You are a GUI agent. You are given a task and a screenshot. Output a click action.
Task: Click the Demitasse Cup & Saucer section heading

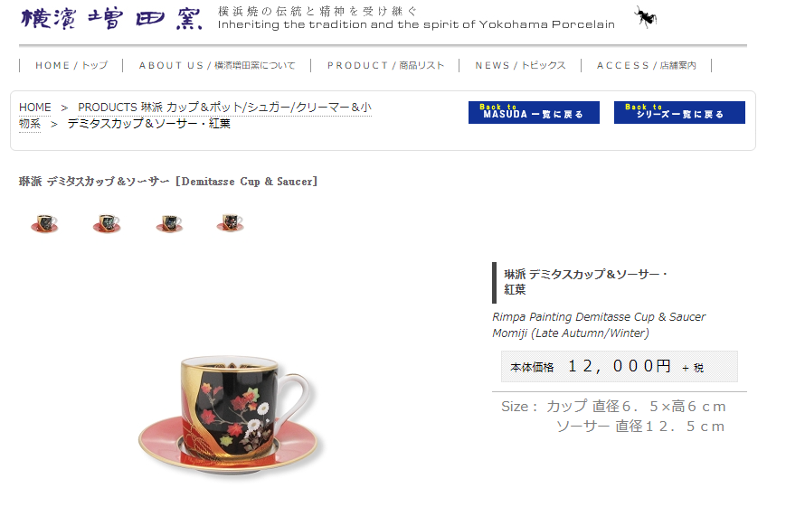coord(168,182)
